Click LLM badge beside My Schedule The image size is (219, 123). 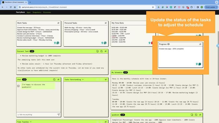126,72
